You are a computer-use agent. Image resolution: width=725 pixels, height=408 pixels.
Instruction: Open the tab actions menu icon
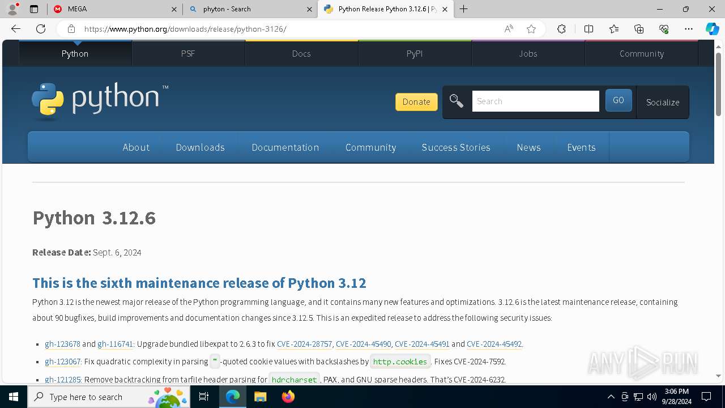click(34, 9)
